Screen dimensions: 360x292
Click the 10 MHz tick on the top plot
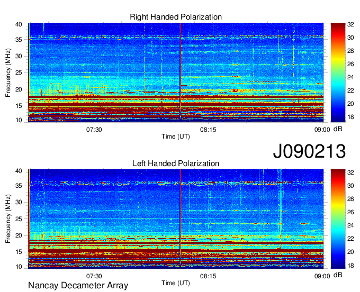[19, 120]
